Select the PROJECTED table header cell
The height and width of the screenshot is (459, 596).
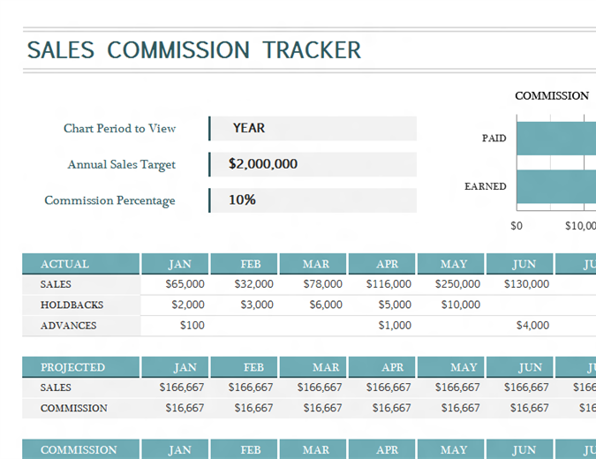[80, 367]
